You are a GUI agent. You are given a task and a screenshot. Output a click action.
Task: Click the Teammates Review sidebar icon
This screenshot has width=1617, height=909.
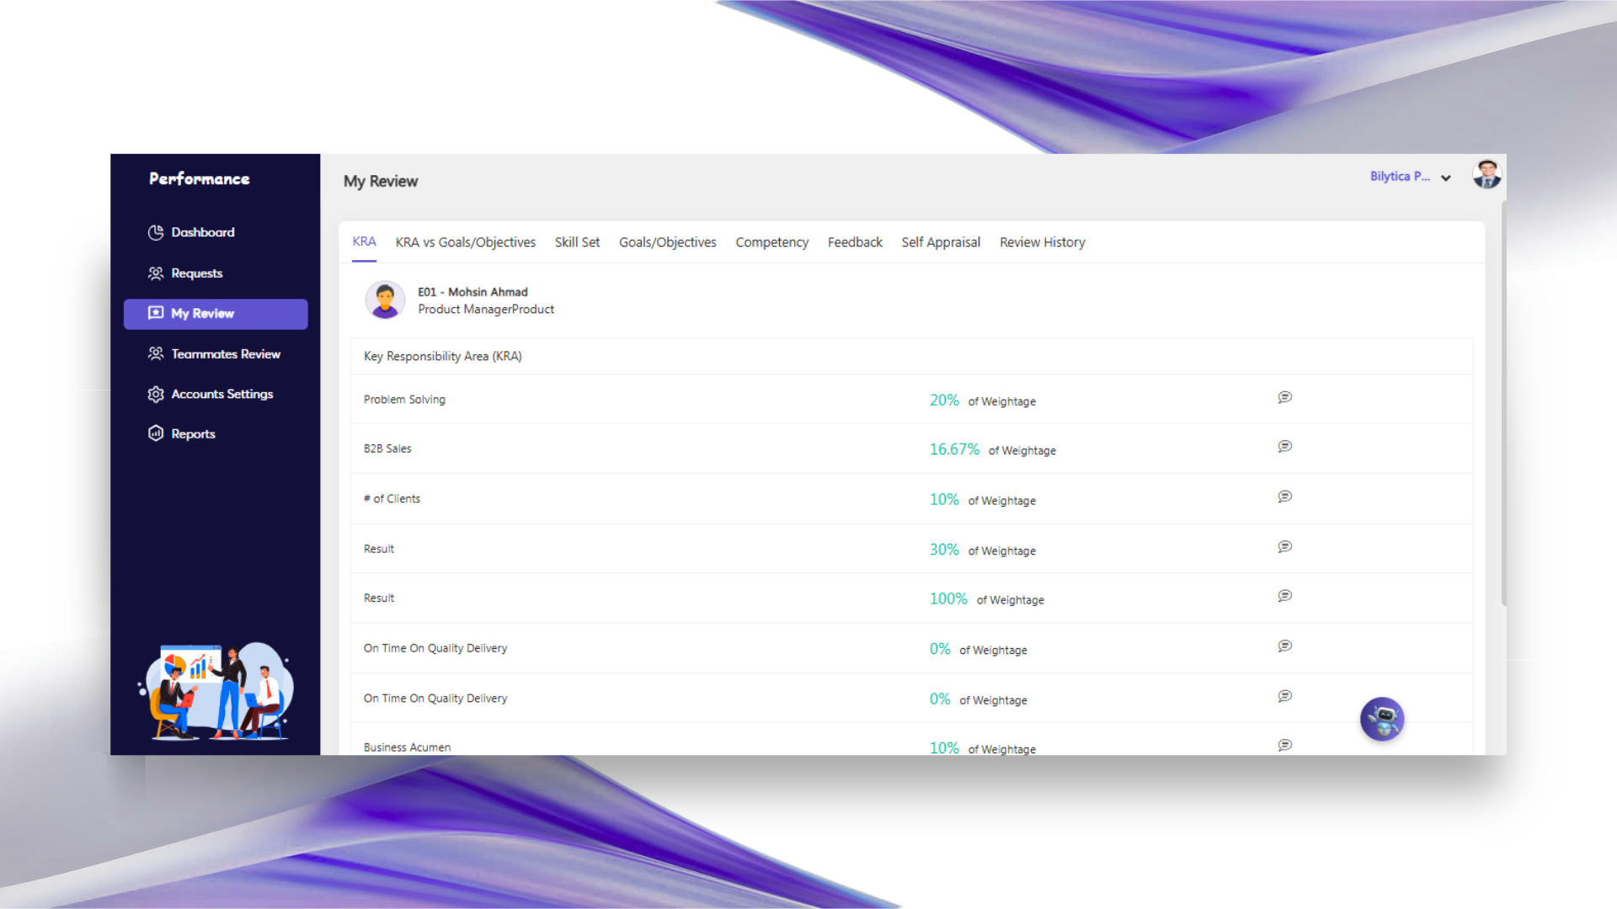tap(156, 354)
